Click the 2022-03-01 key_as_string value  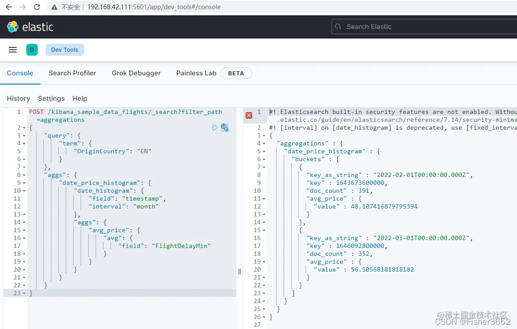point(421,238)
